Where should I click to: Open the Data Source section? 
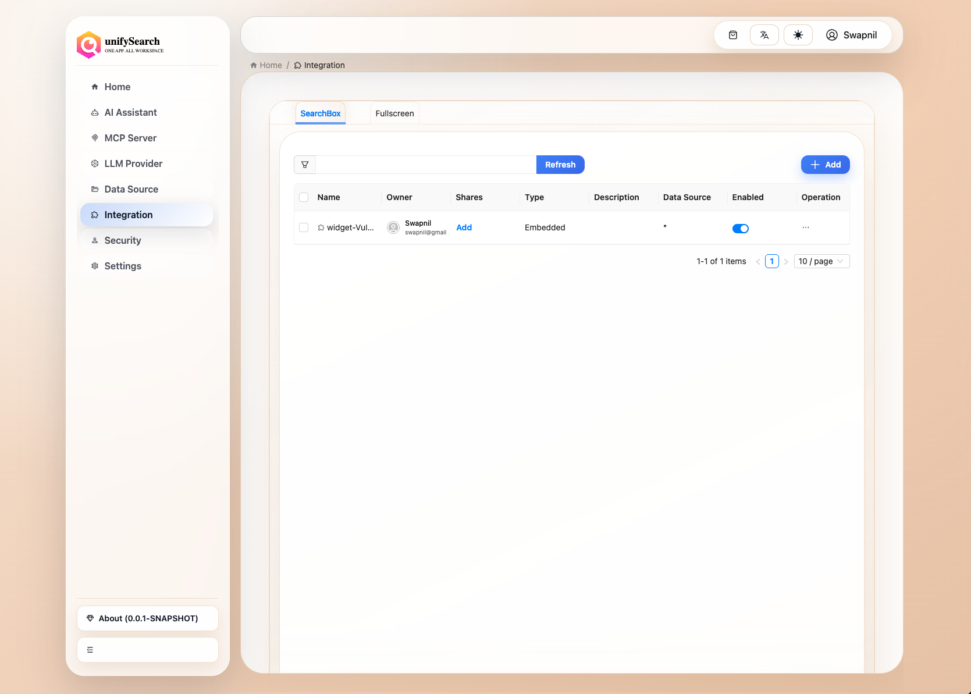pos(131,189)
